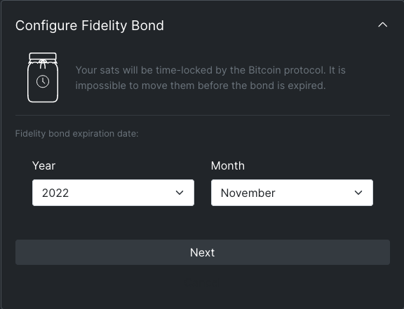Click the November value in Month field
The height and width of the screenshot is (309, 404).
click(x=248, y=193)
